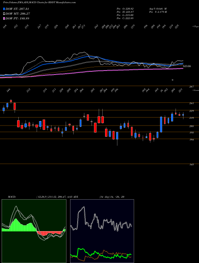
Task: Click the 241 price axis label
Action: click(191, 103)
